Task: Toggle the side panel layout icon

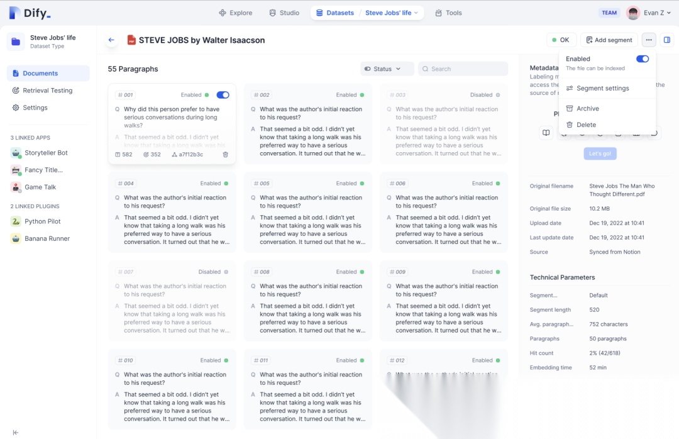Action: 667,40
